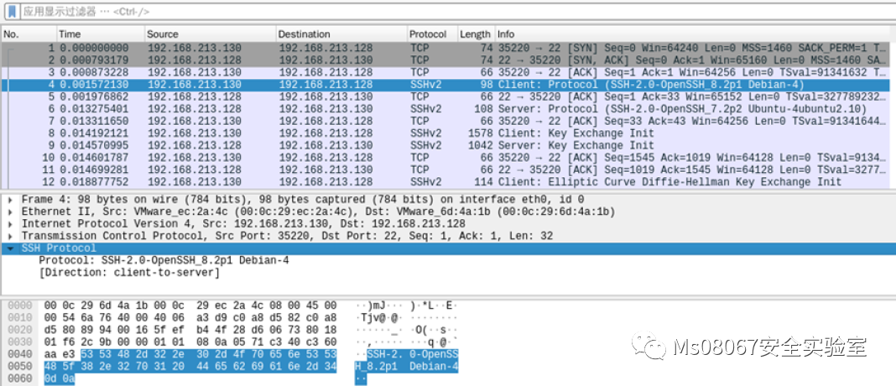Sort packets by the Protocol column header
Image resolution: width=896 pixels, height=386 pixels.
click(433, 34)
